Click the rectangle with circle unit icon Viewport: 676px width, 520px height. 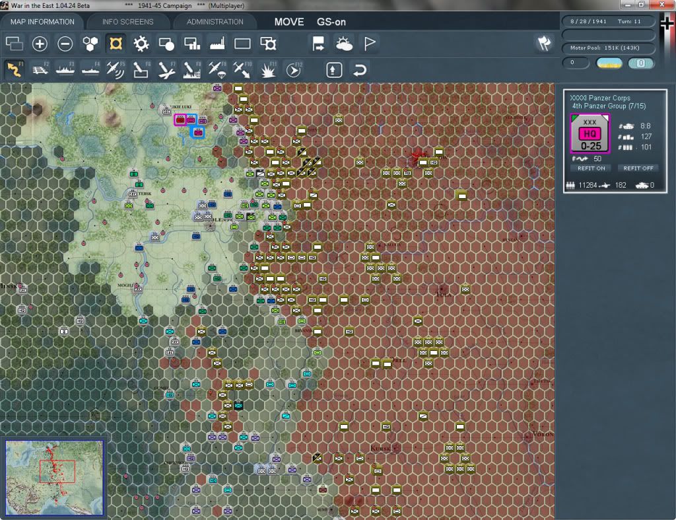pos(166,44)
